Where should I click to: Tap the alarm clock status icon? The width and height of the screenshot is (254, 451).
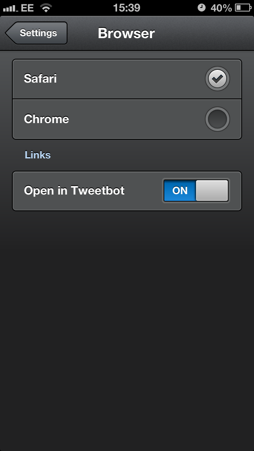click(202, 8)
